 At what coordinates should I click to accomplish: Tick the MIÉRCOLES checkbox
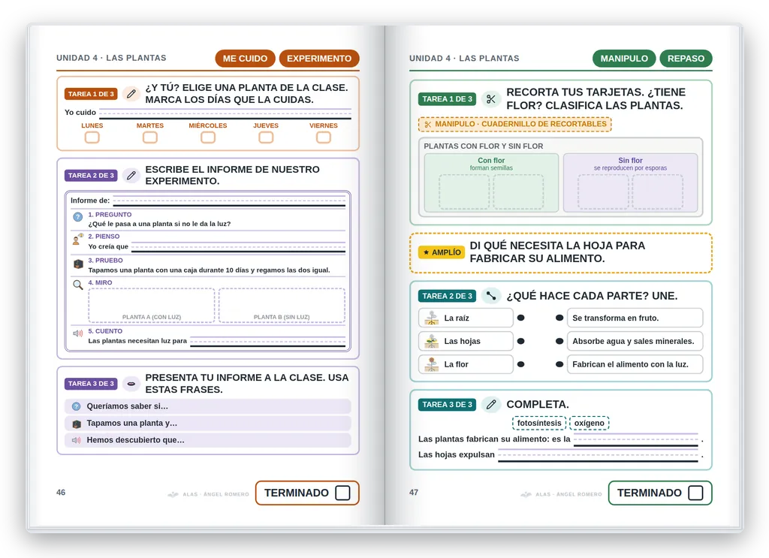[x=208, y=137]
